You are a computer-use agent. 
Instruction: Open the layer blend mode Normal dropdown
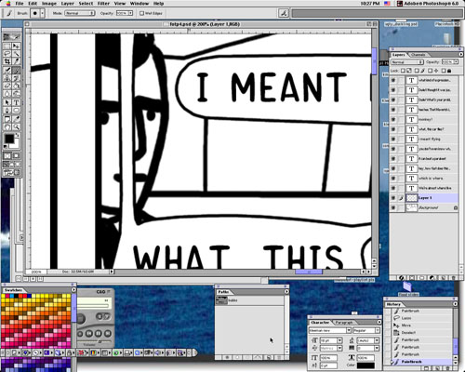pos(406,62)
